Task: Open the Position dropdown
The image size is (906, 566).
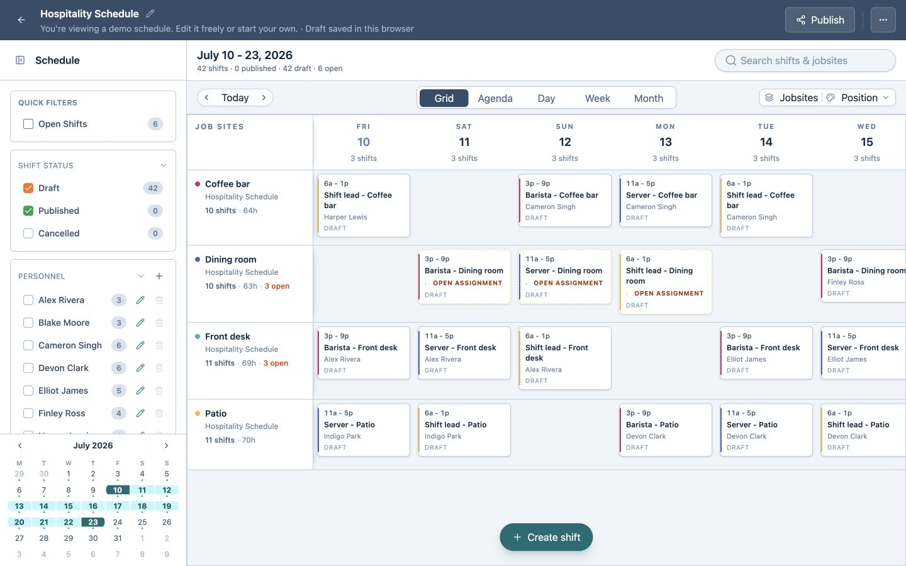Action: point(859,97)
